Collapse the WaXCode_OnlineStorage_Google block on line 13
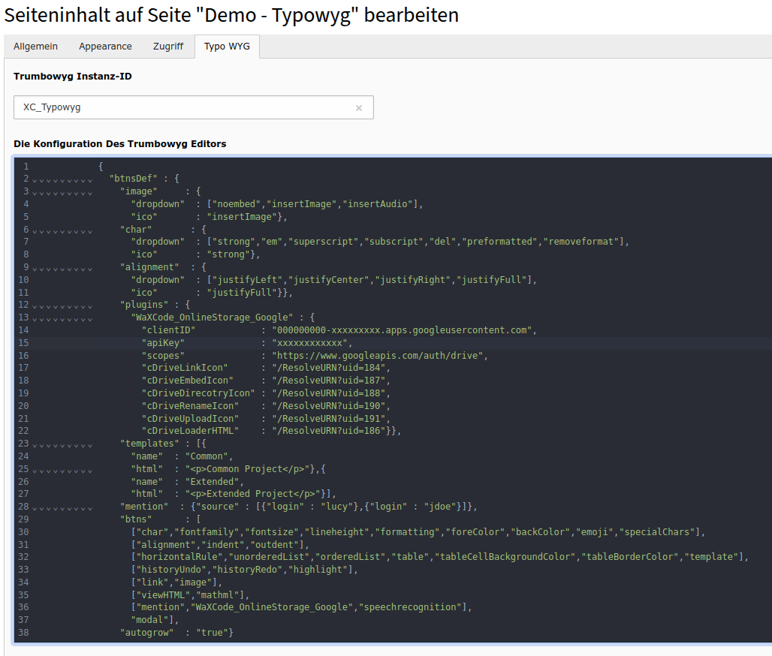The height and width of the screenshot is (656, 772). coord(62,318)
